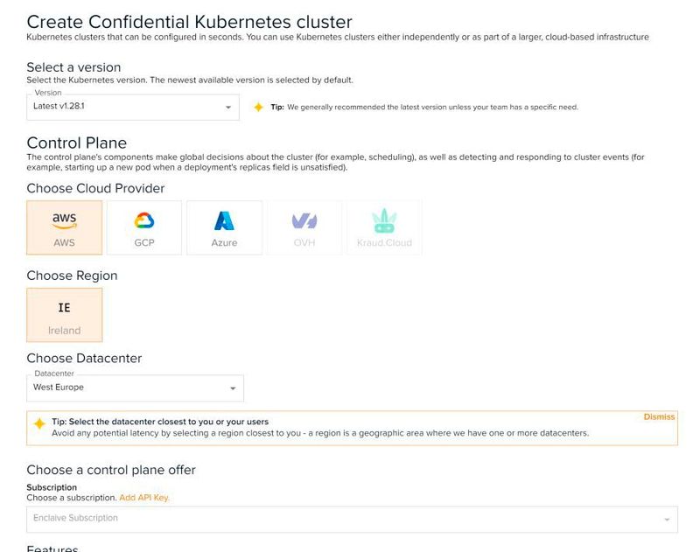Choose the GCP cloud provider logo
This screenshot has width=700, height=552.
[x=144, y=220]
